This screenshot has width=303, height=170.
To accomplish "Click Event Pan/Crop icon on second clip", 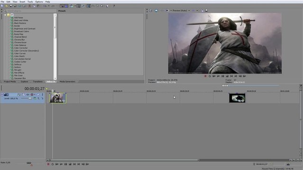I will pos(239,101).
